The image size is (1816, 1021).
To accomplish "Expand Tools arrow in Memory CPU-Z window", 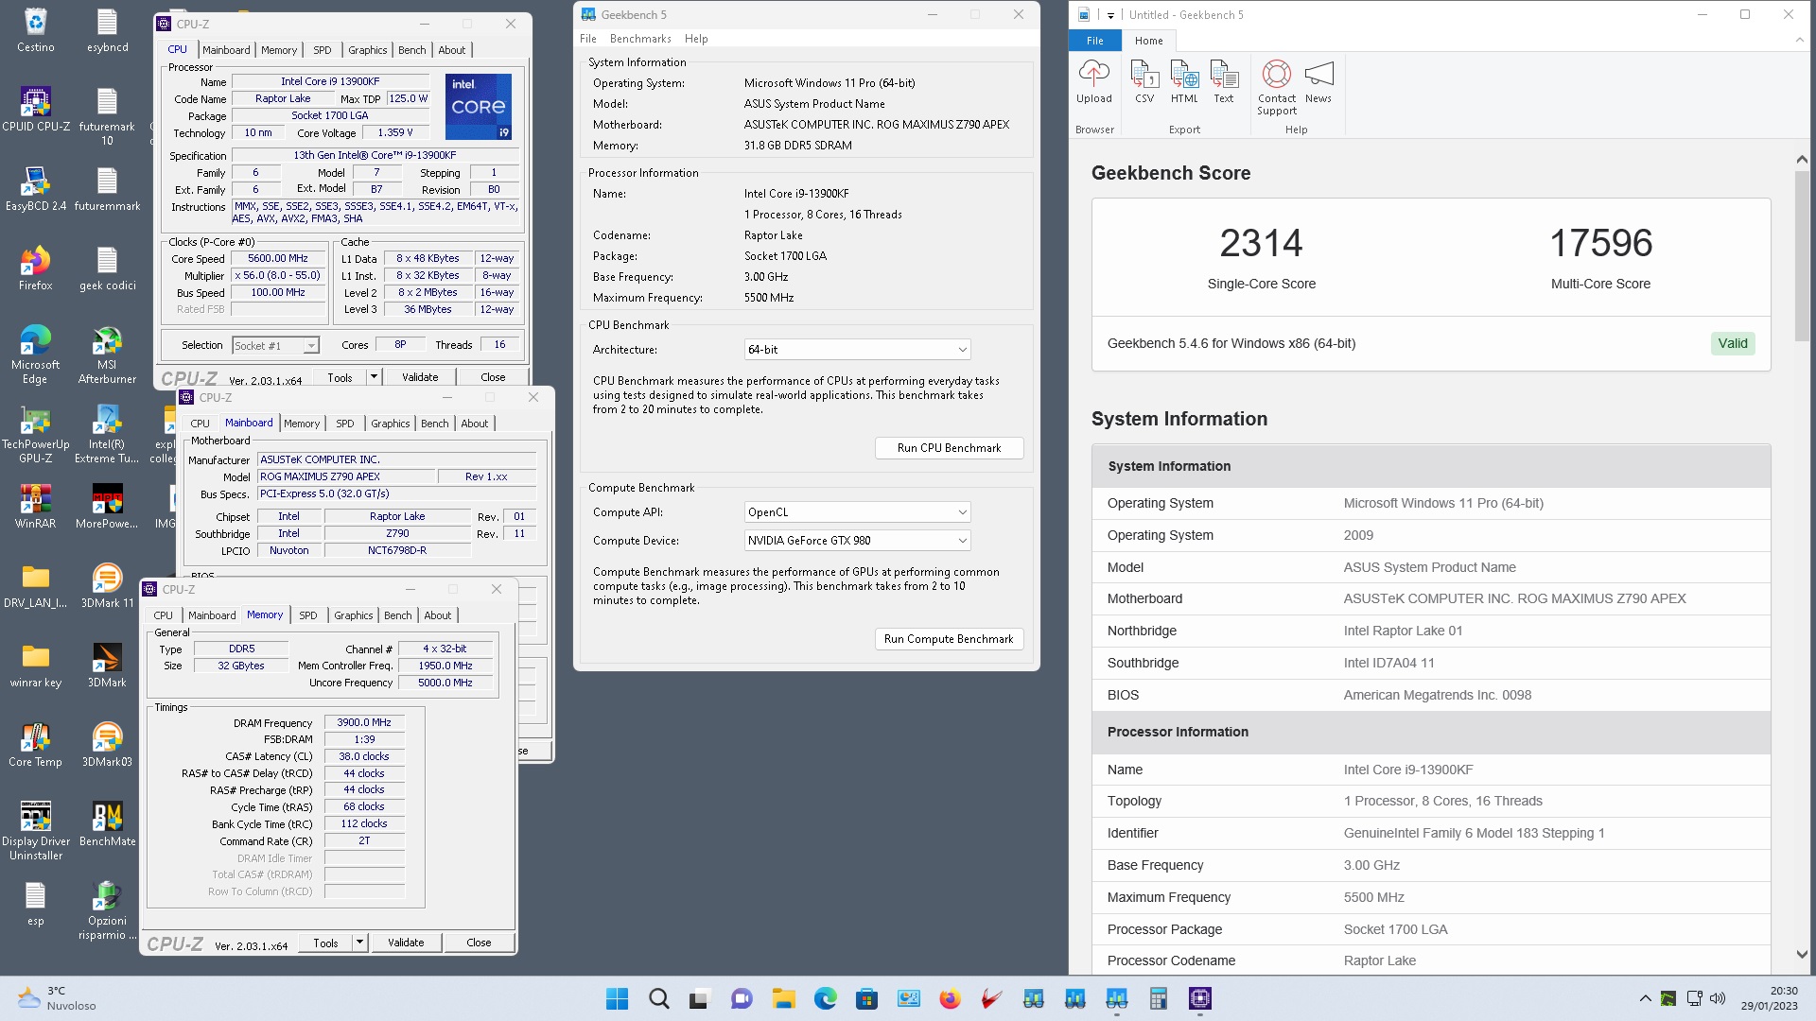I will [x=359, y=943].
